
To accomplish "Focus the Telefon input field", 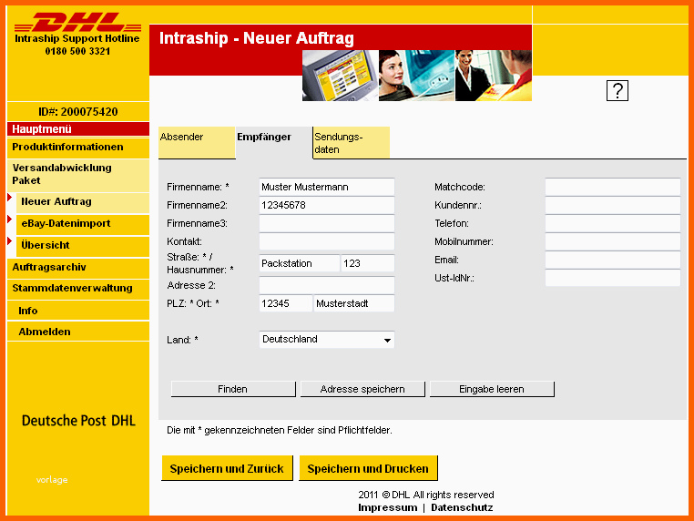I will [613, 223].
